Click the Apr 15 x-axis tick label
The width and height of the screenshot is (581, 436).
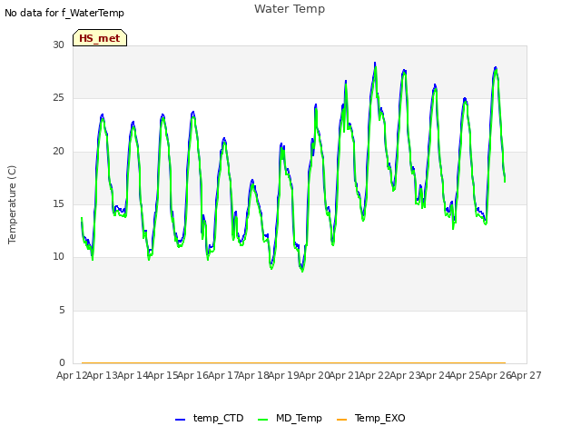click(x=162, y=375)
